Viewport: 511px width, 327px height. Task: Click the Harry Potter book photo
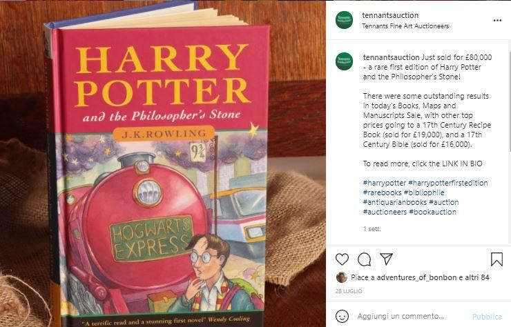click(162, 163)
